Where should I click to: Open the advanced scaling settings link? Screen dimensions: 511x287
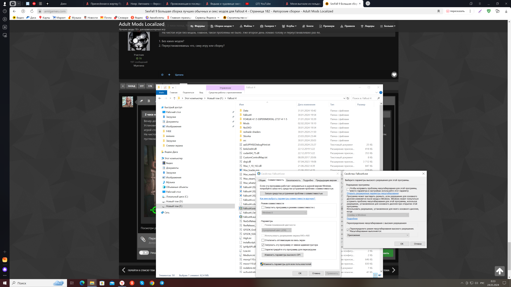coord(373,193)
